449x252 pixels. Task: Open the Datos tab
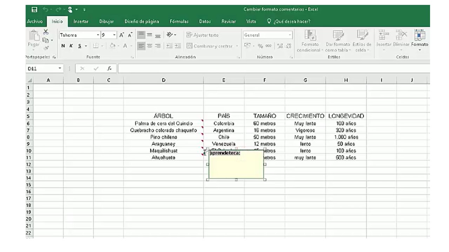point(205,21)
